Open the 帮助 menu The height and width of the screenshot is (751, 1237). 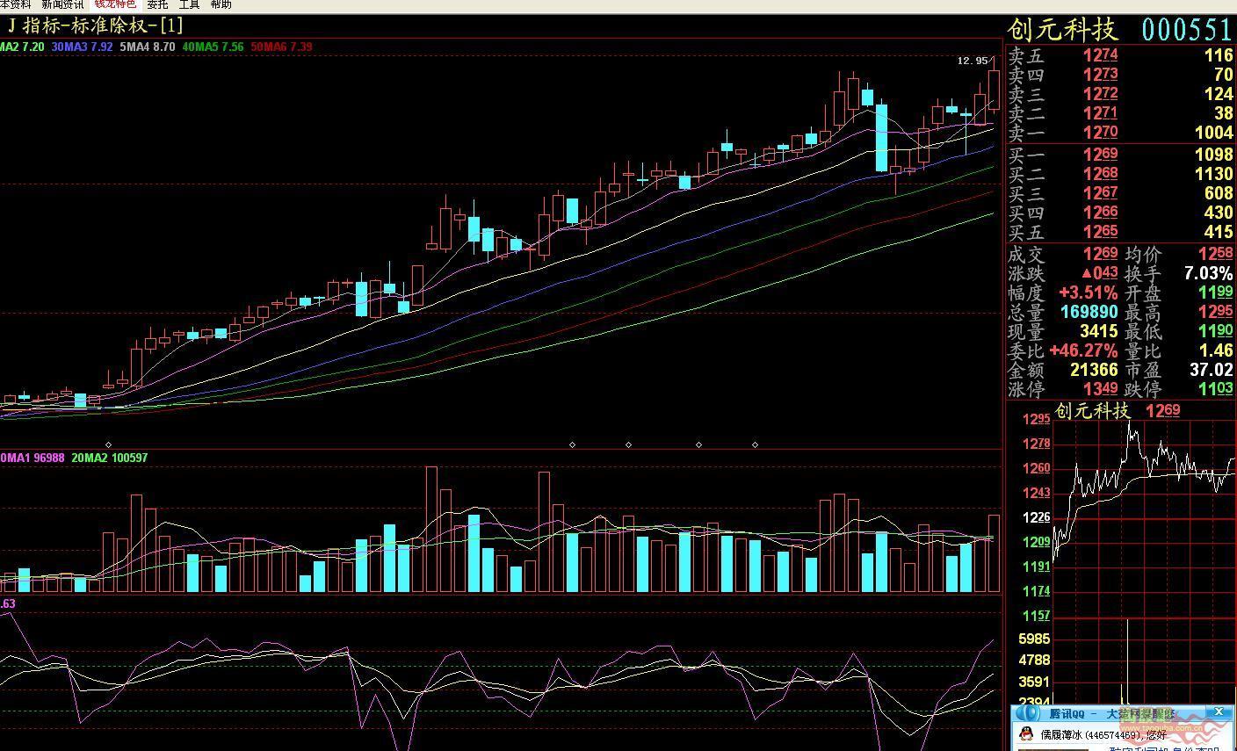pos(221,4)
